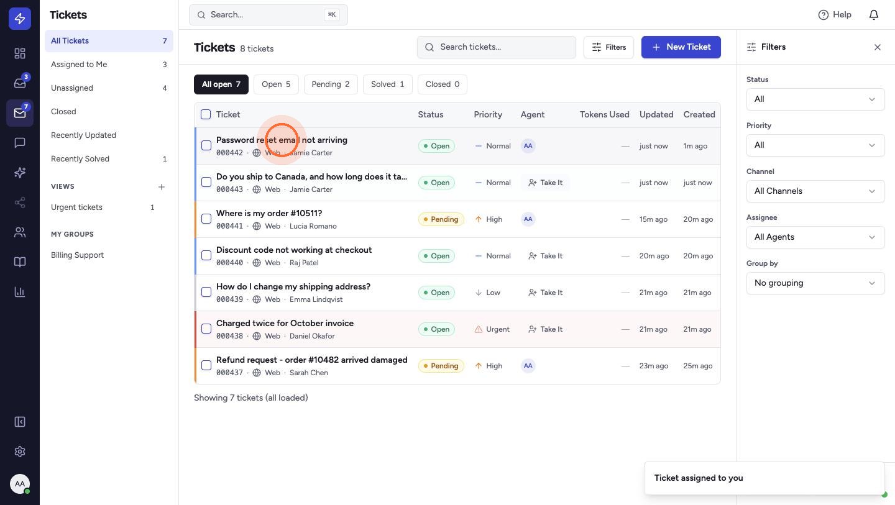Toggle the select-all tickets checkbox

206,114
